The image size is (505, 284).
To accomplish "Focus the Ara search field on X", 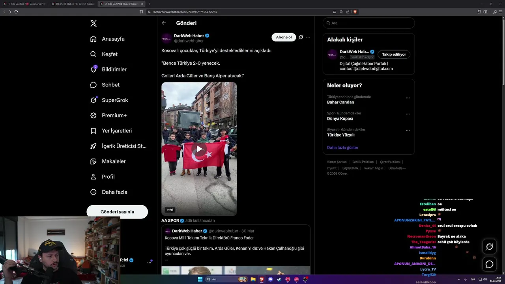I will pyautogui.click(x=369, y=23).
